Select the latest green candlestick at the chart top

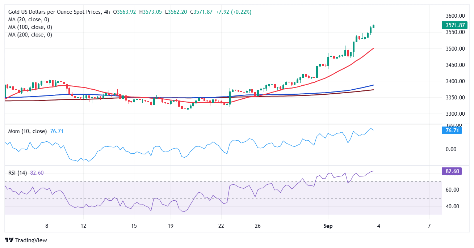tap(373, 26)
